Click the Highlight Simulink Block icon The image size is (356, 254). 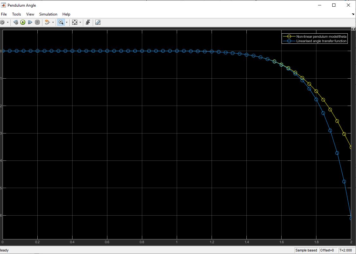[47, 22]
